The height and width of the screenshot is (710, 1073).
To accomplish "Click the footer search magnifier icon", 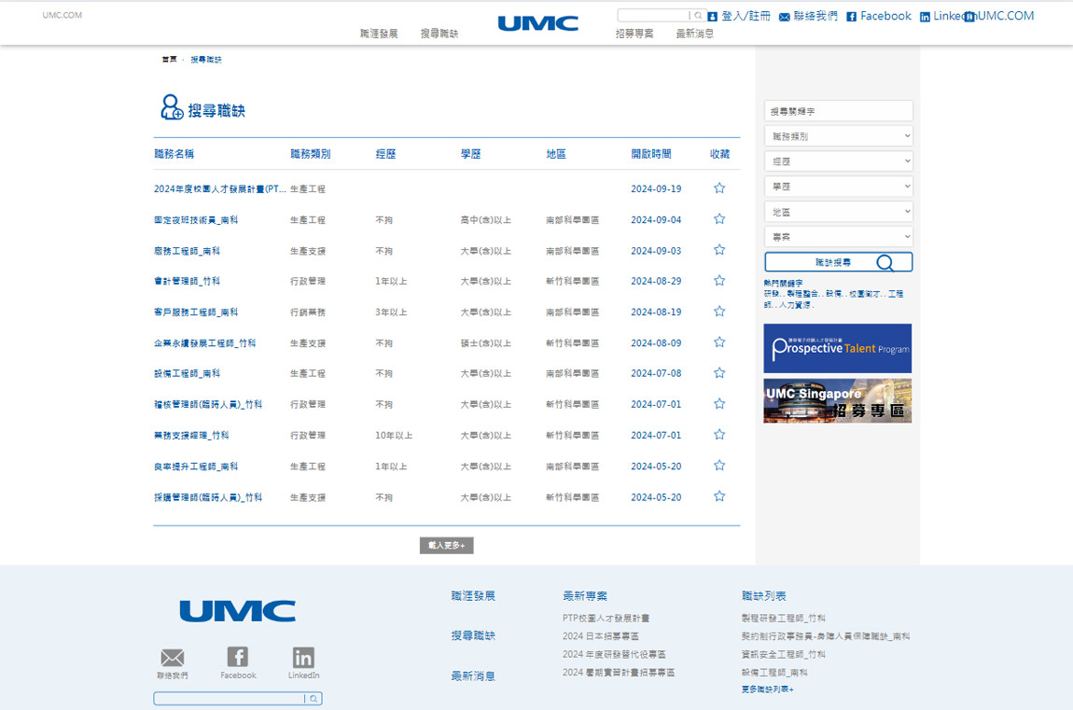I will [314, 699].
